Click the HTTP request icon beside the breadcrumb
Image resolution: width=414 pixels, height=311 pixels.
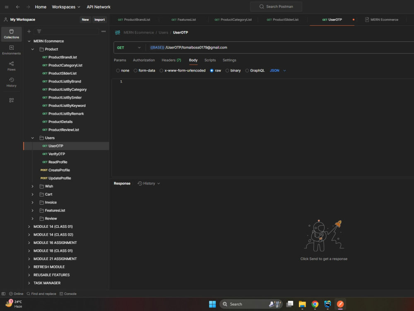coord(118,32)
